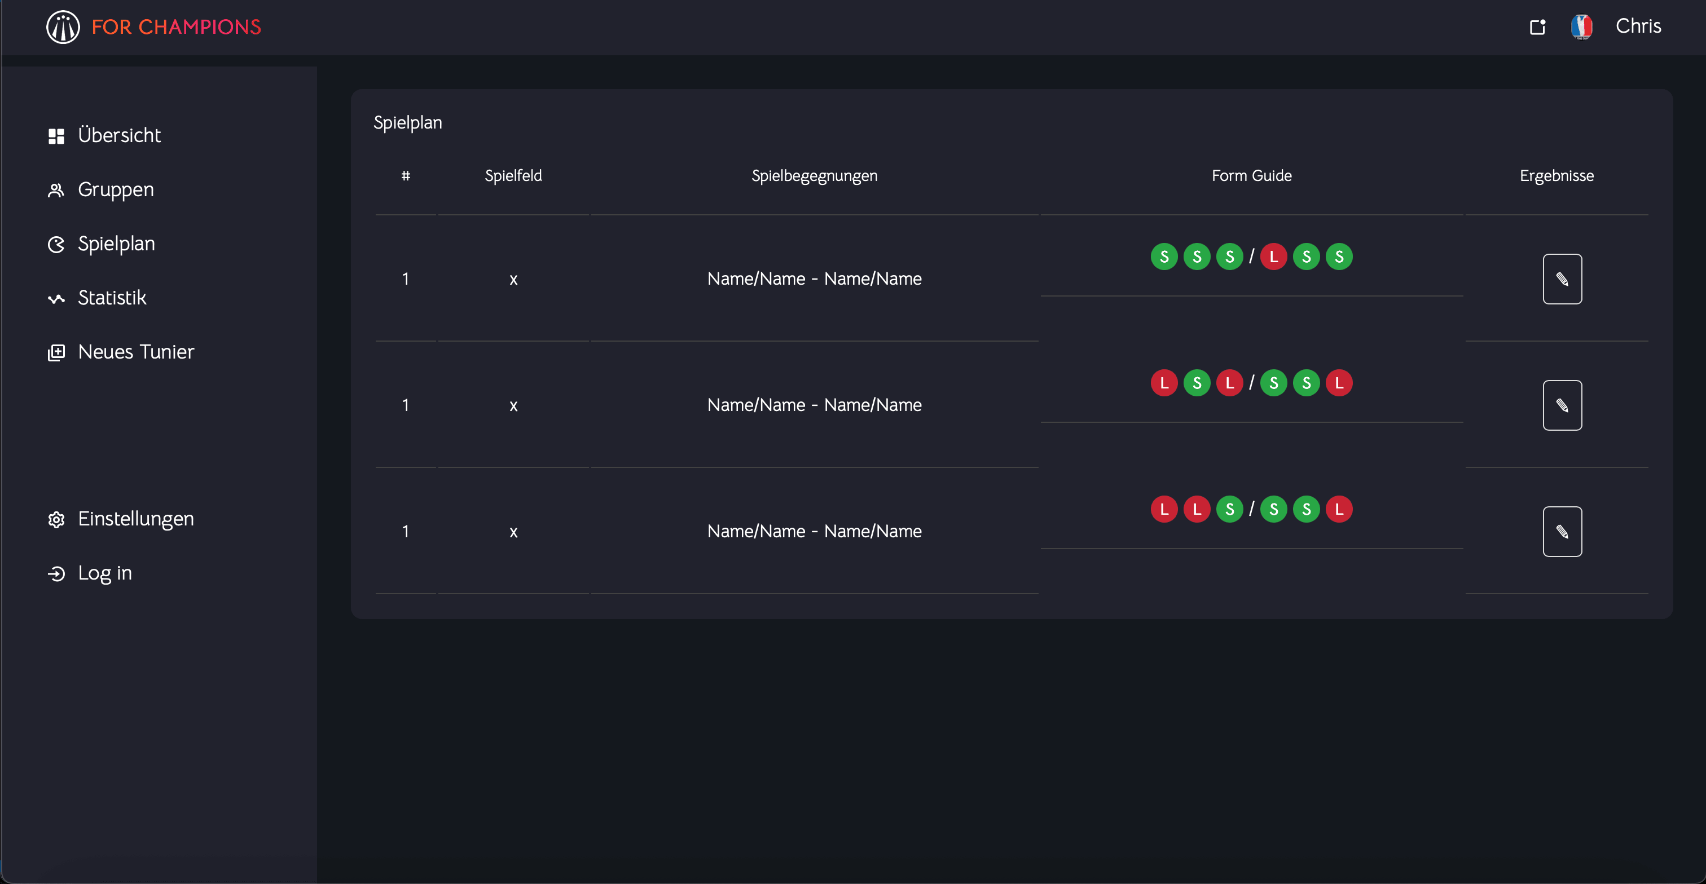Screen dimensions: 1706x884
Task: Click the Spielplan chart icon
Action: [x=56, y=245]
